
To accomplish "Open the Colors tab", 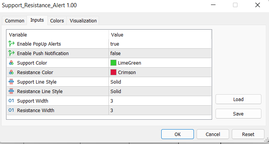I will pos(57,21).
